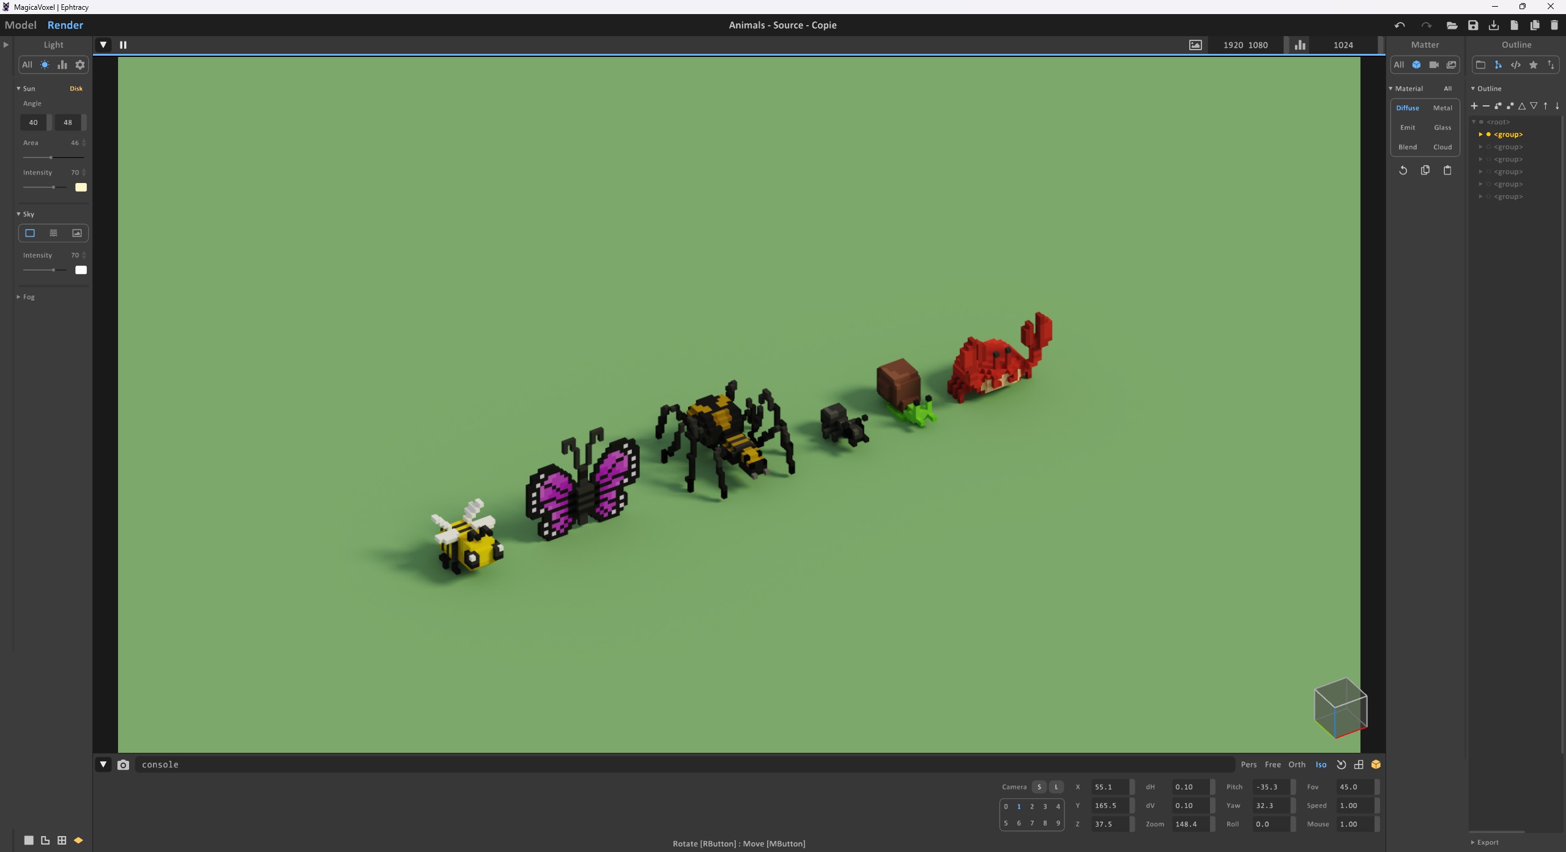Choose the Metal material type
This screenshot has width=1566, height=852.
[x=1442, y=108]
